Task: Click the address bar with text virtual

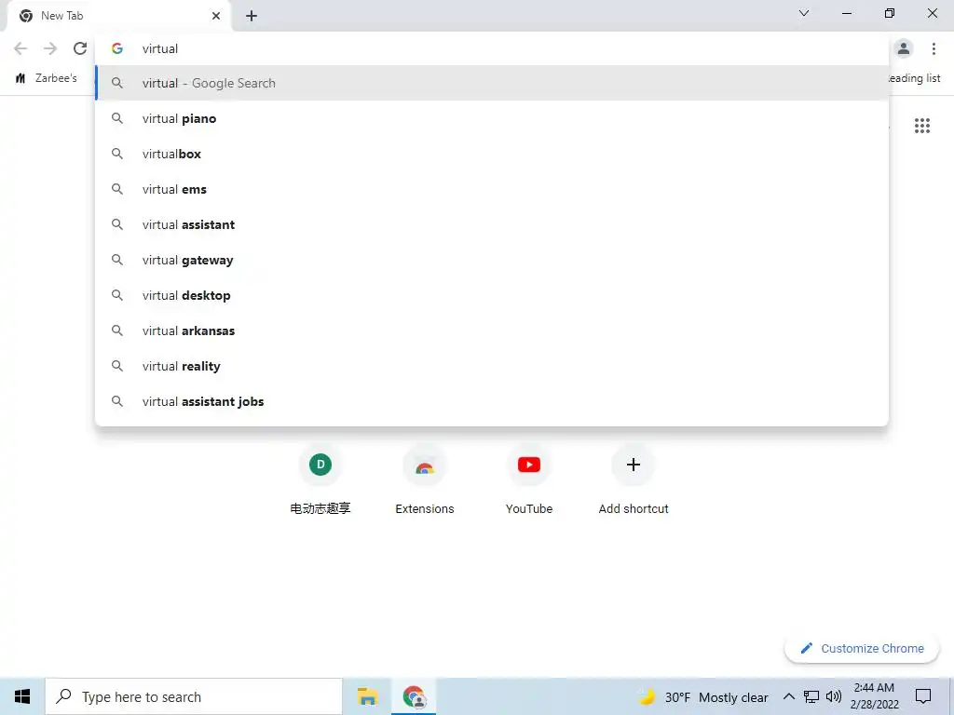Action: tap(492, 48)
